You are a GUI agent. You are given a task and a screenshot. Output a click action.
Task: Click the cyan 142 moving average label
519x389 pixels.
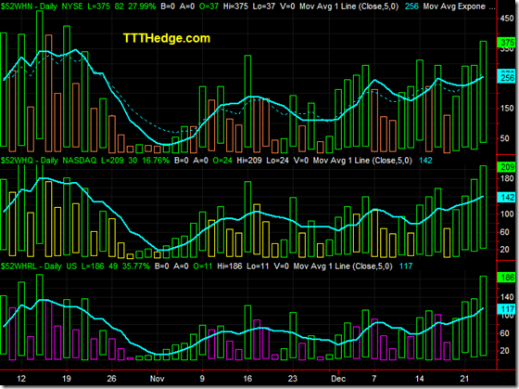click(507, 198)
